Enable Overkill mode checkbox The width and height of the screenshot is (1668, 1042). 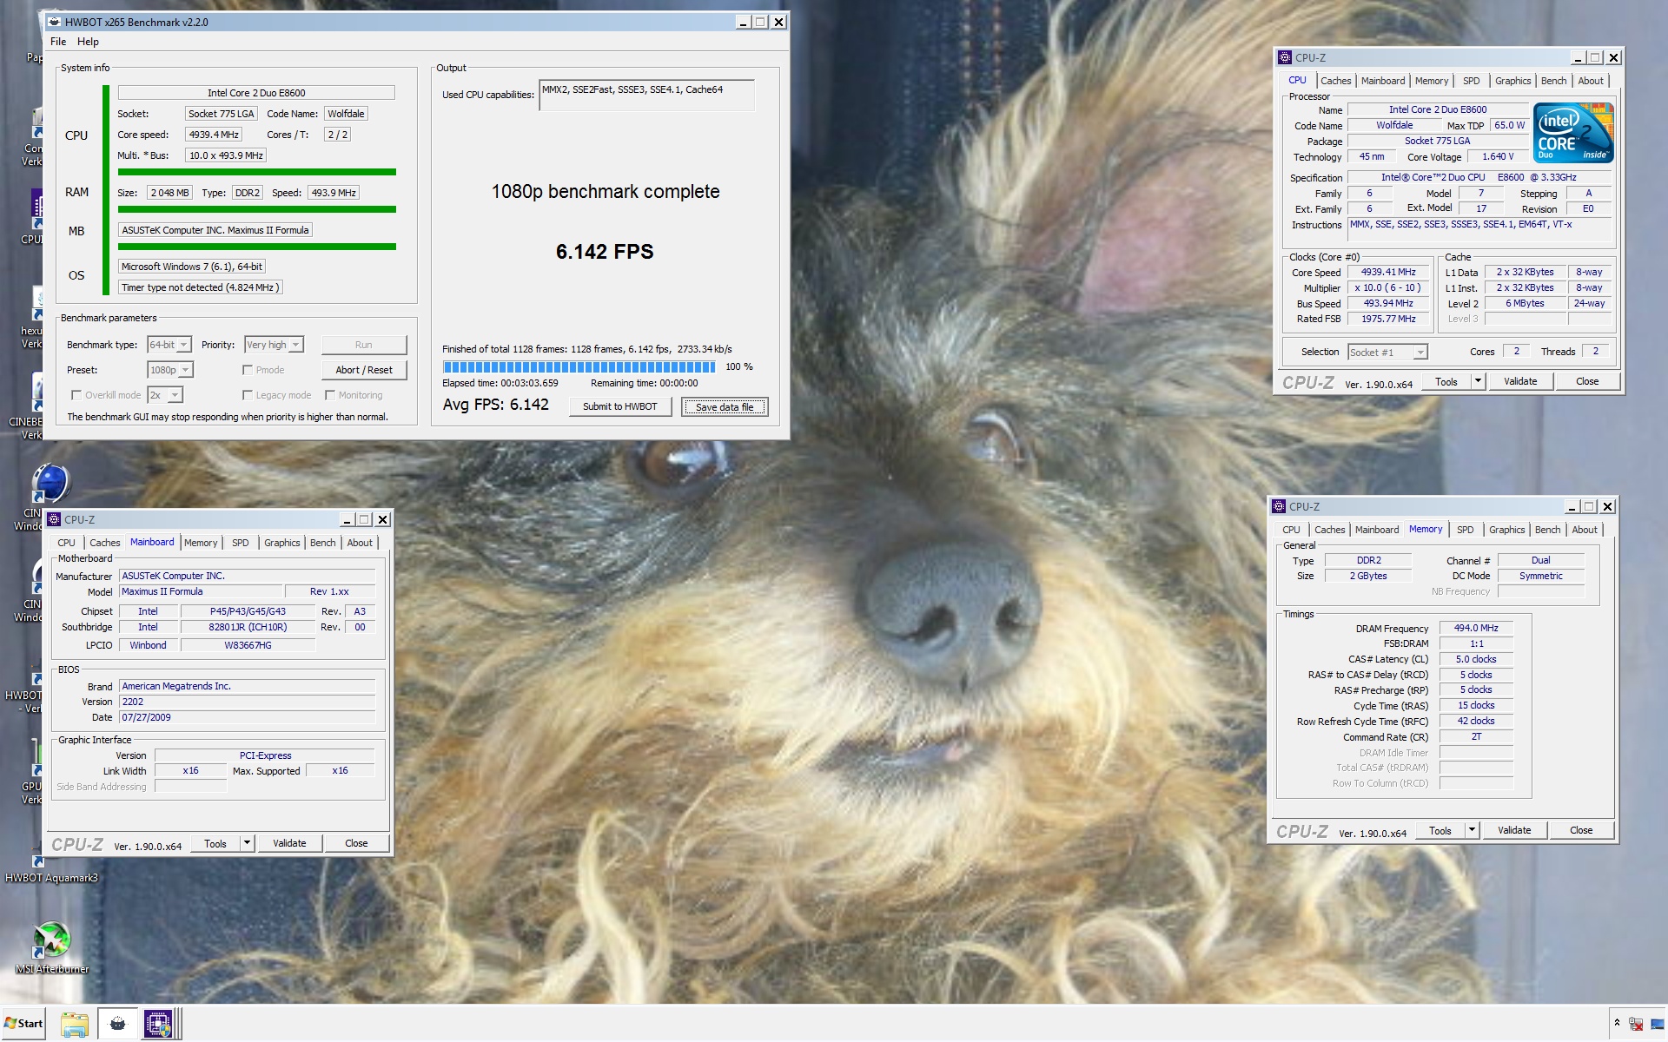point(76,395)
